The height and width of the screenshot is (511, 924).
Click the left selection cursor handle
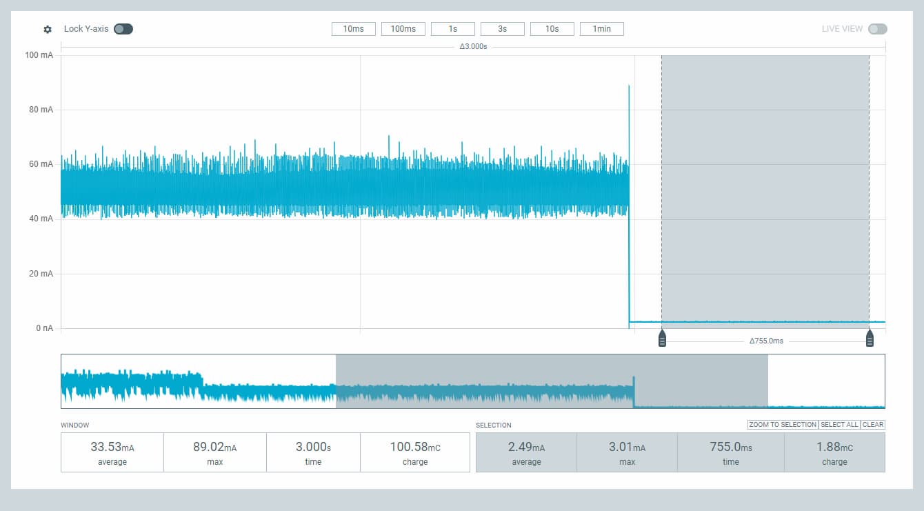pyautogui.click(x=662, y=339)
